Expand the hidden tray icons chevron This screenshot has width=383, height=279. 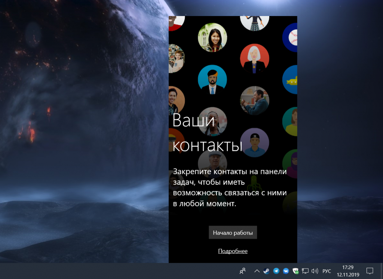pyautogui.click(x=257, y=271)
